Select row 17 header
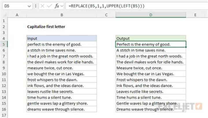Image resolution: width=208 pixels, height=118 pixels. pyautogui.click(x=4, y=115)
